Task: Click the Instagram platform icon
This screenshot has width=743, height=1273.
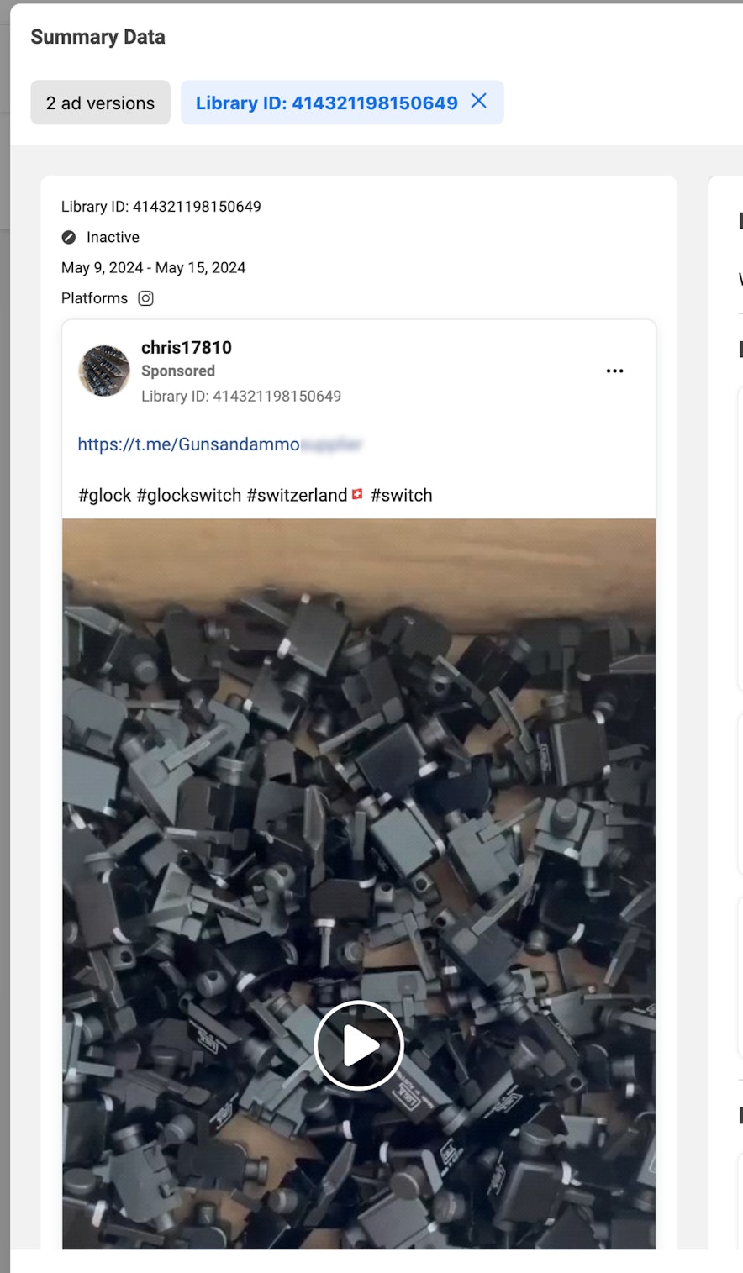Action: point(145,298)
